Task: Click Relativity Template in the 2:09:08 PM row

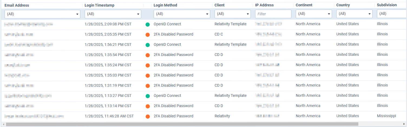Action: click(x=231, y=24)
